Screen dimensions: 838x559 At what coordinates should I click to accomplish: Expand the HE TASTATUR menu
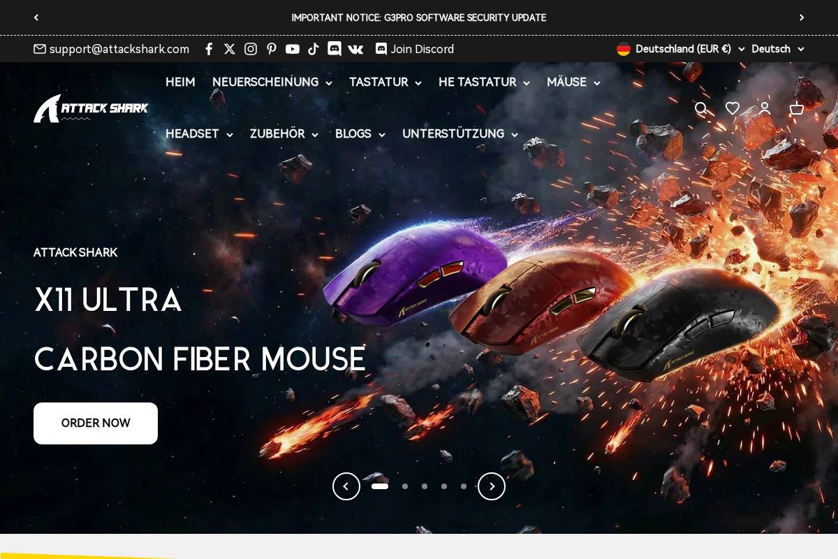tap(484, 82)
